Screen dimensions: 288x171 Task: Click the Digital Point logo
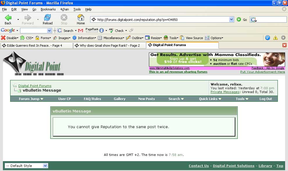point(33,63)
